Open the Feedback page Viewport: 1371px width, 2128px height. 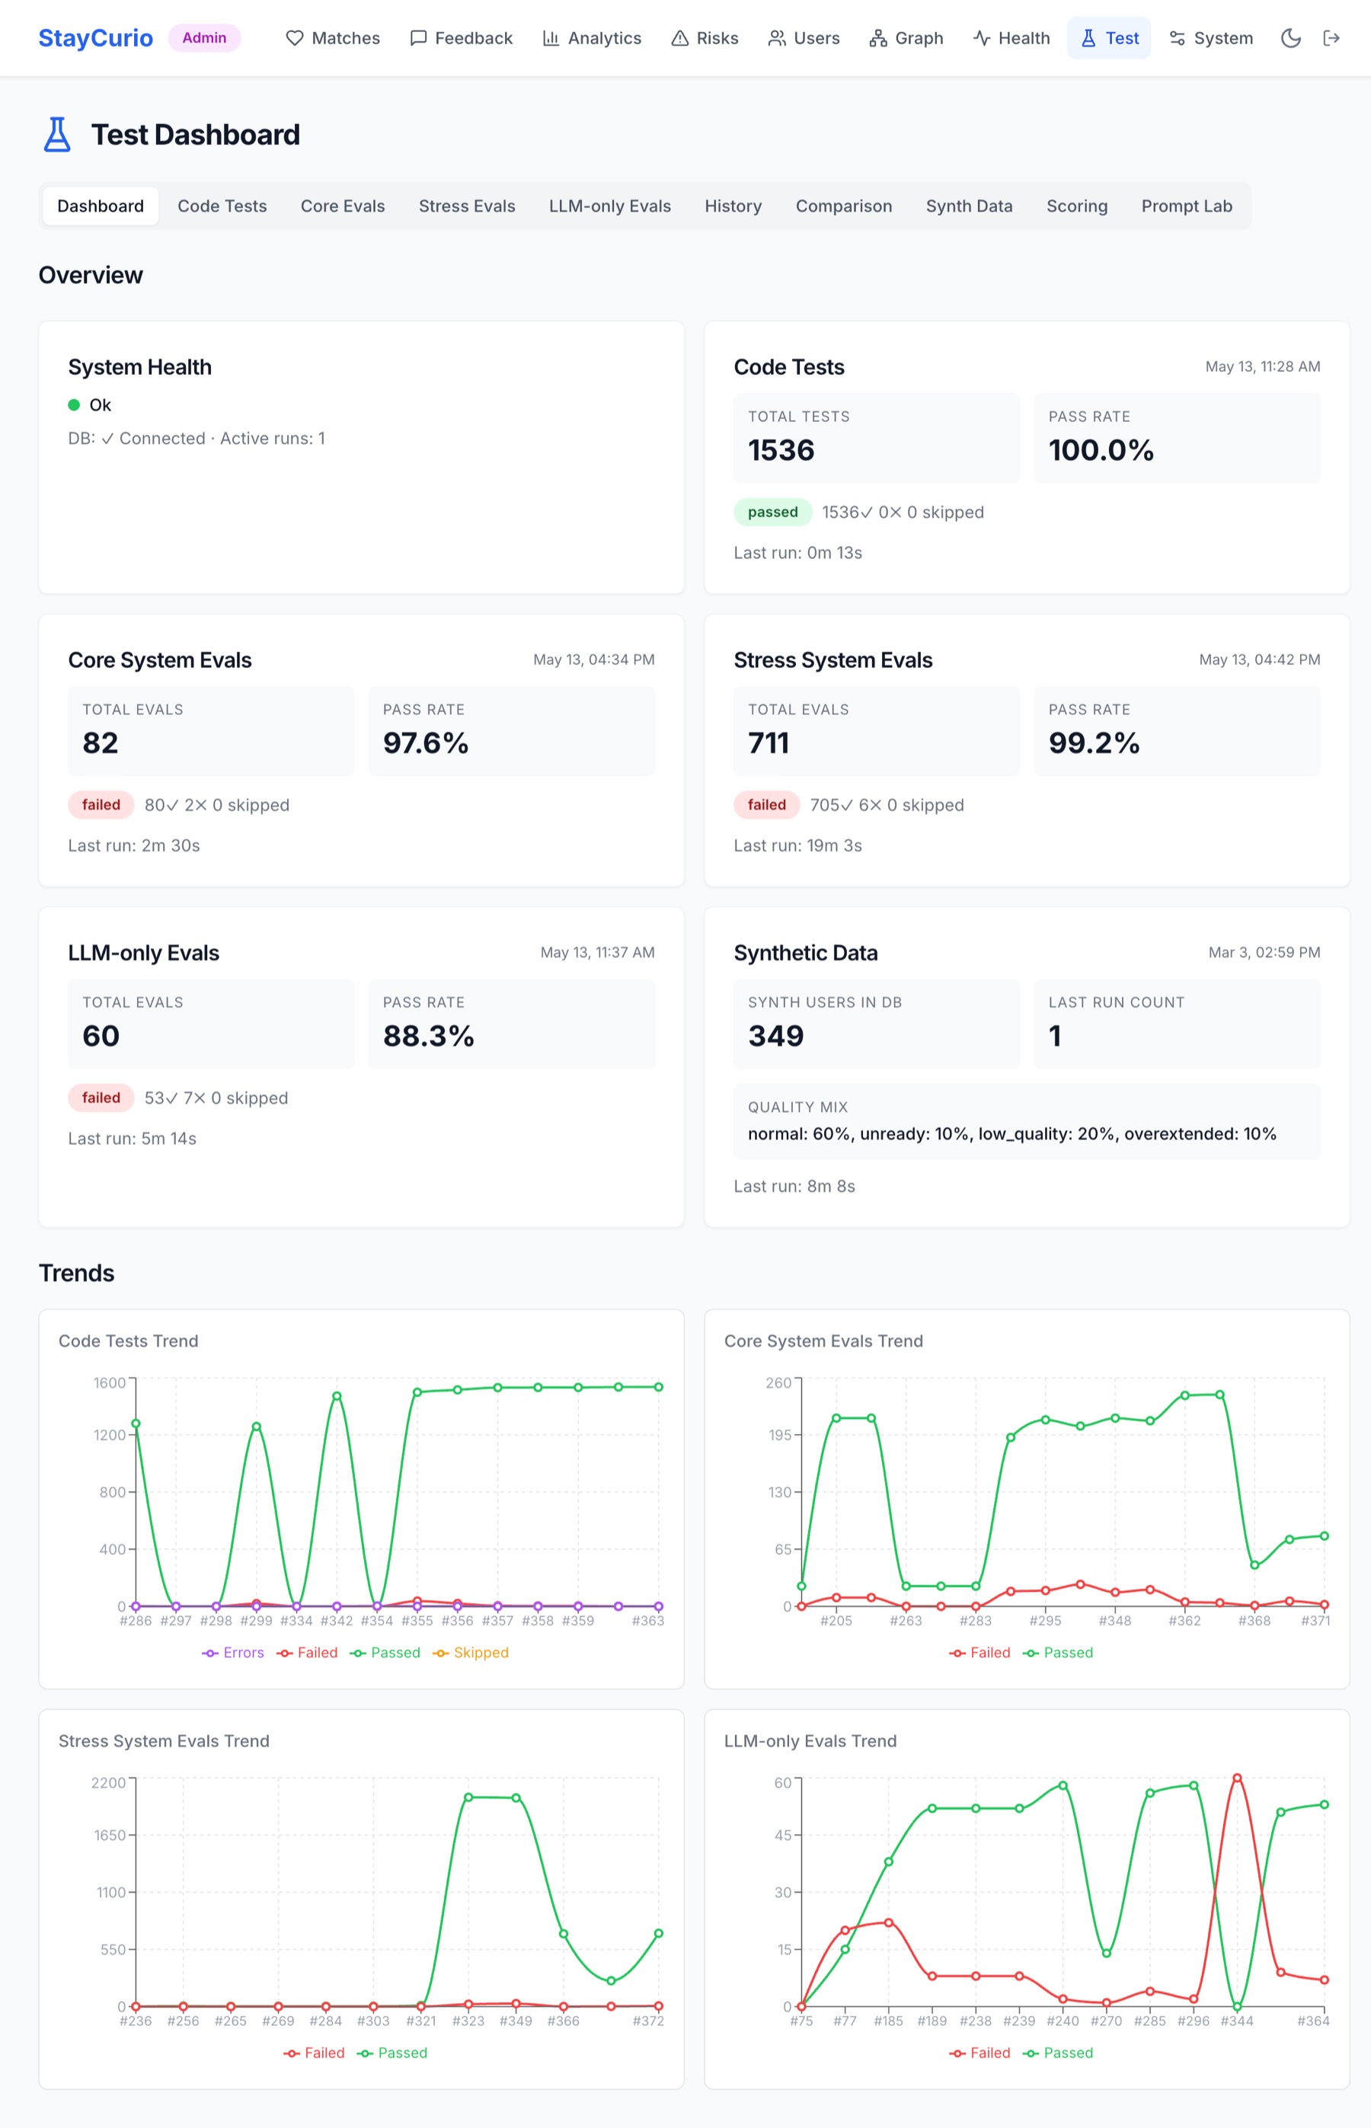tap(460, 38)
